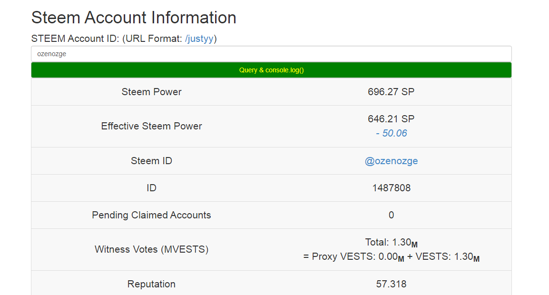Click the 696.27 SP value

tap(391, 92)
